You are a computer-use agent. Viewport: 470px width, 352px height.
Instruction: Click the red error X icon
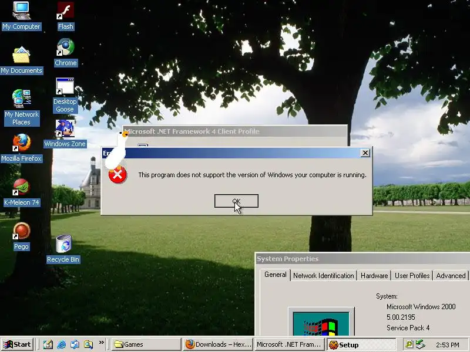coord(117,175)
